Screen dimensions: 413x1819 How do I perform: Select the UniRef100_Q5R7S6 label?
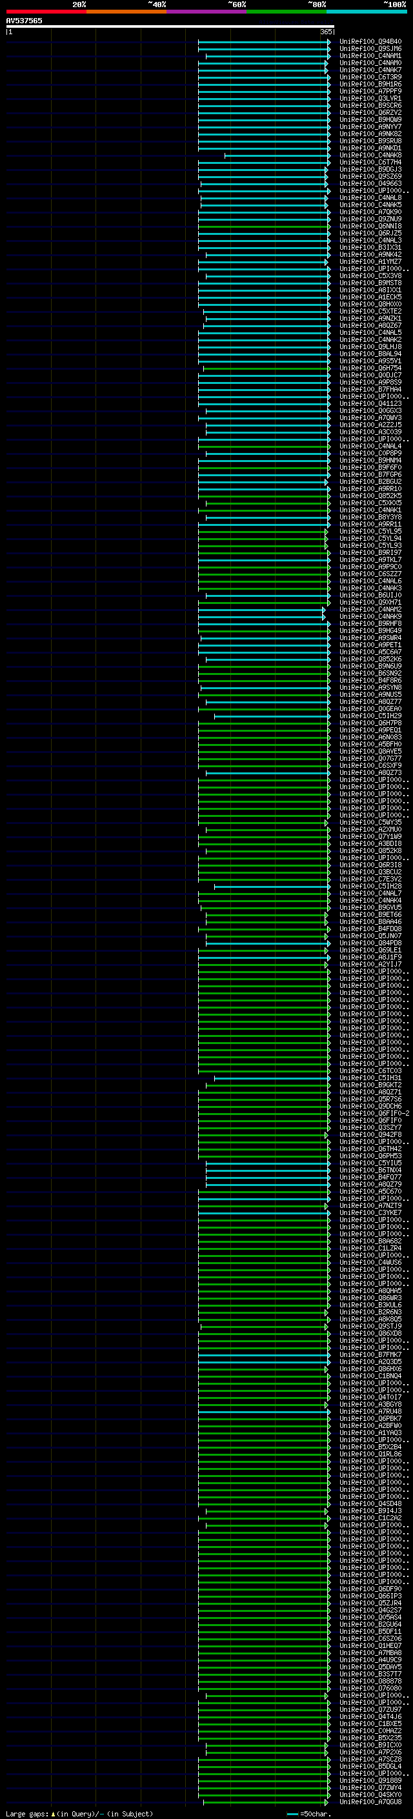point(370,1099)
